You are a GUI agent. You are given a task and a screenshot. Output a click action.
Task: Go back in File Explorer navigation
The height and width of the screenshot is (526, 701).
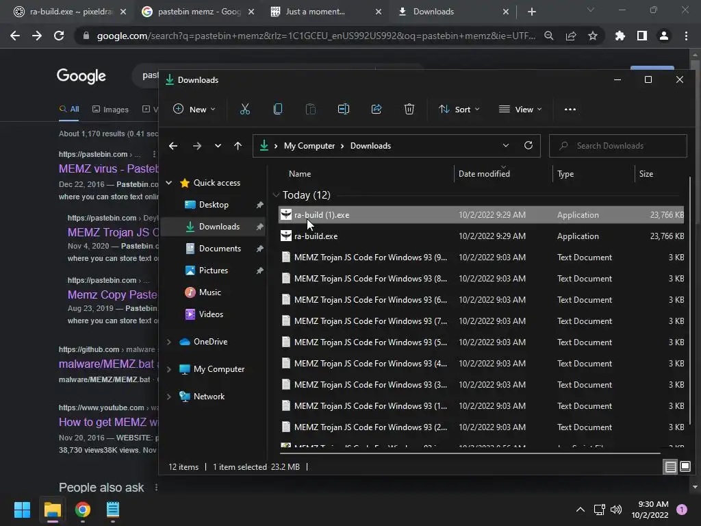pyautogui.click(x=173, y=146)
